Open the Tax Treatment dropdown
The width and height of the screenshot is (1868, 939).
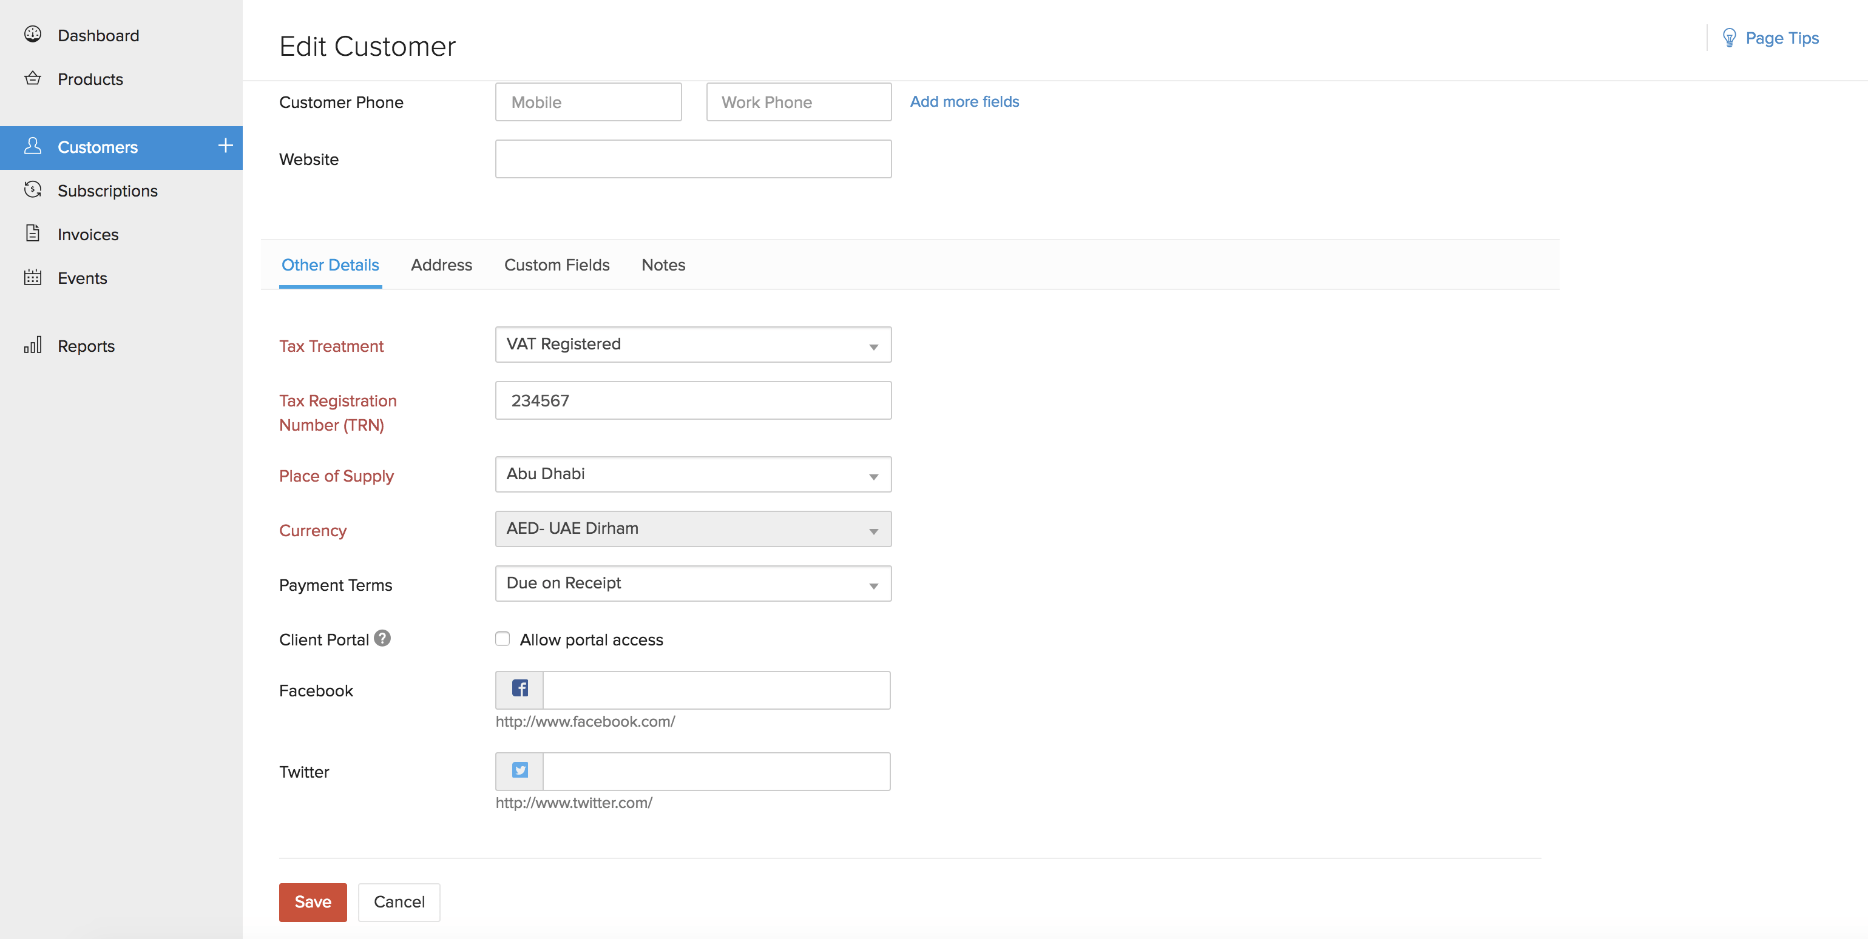[873, 346]
